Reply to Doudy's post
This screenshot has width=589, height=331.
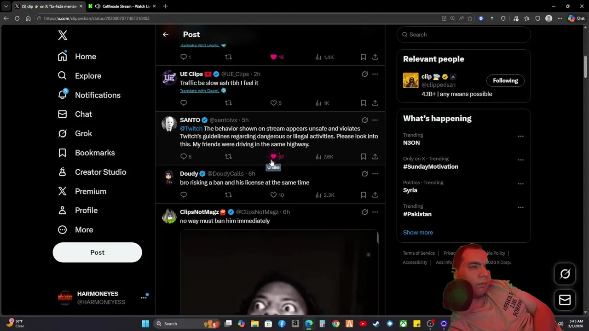pos(184,195)
